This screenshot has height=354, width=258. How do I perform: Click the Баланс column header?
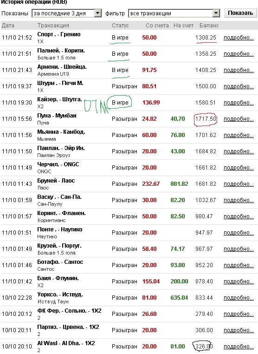[209, 26]
